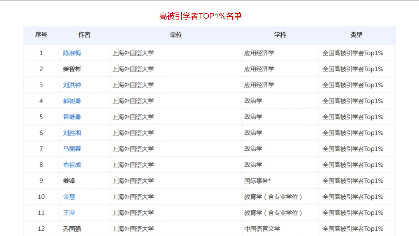The height and width of the screenshot is (236, 419).
Task: Open the 金慧 author link
Action: pos(70,197)
